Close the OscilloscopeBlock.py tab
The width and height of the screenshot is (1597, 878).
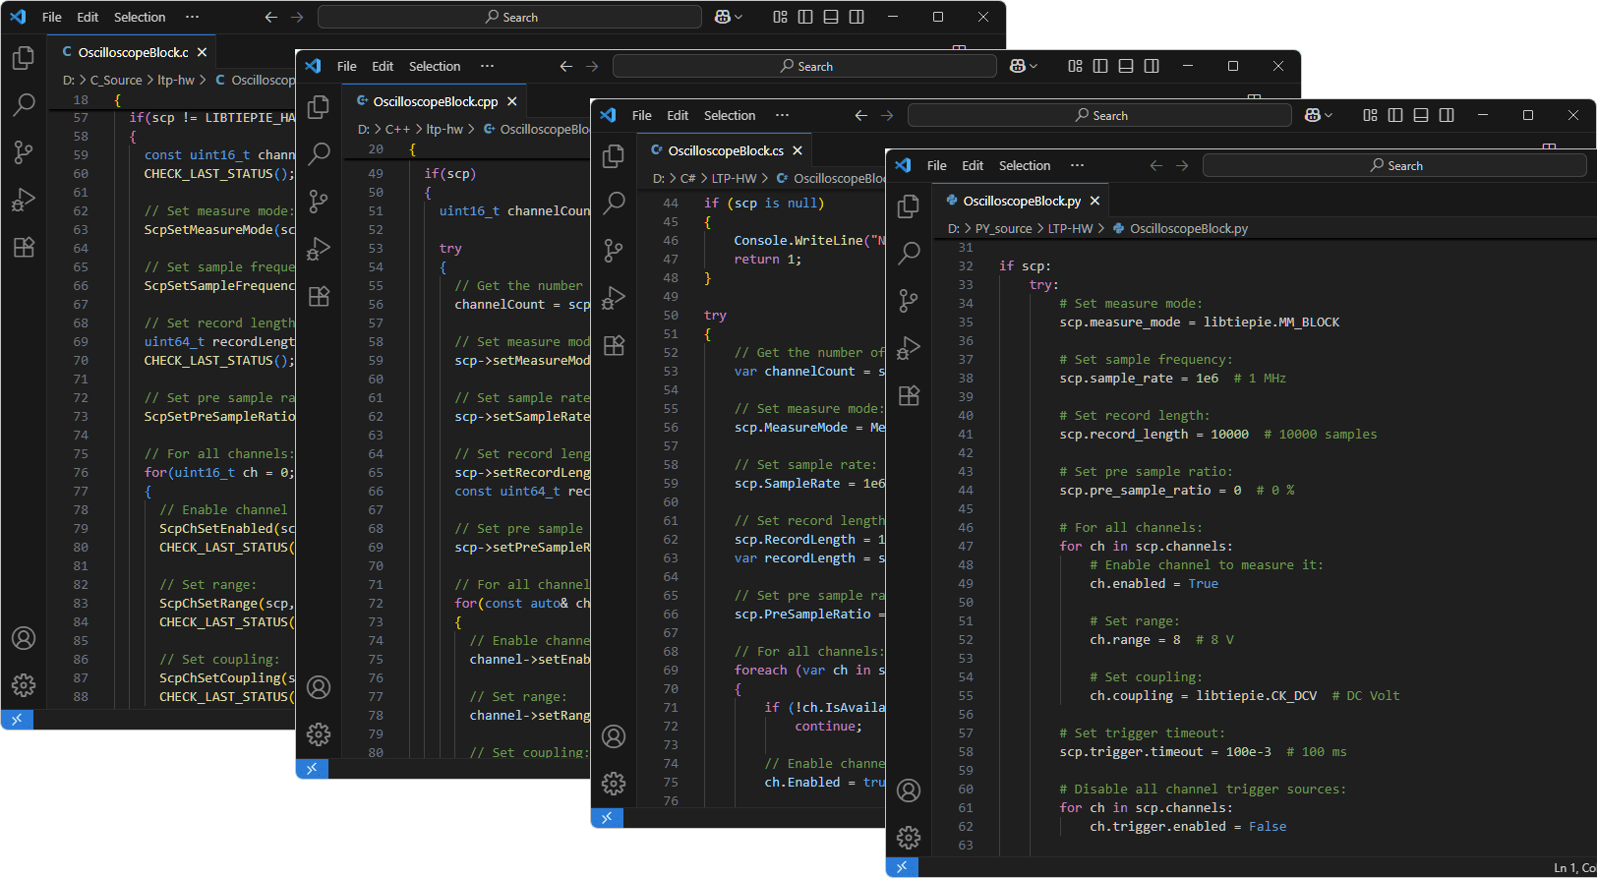pos(1094,201)
